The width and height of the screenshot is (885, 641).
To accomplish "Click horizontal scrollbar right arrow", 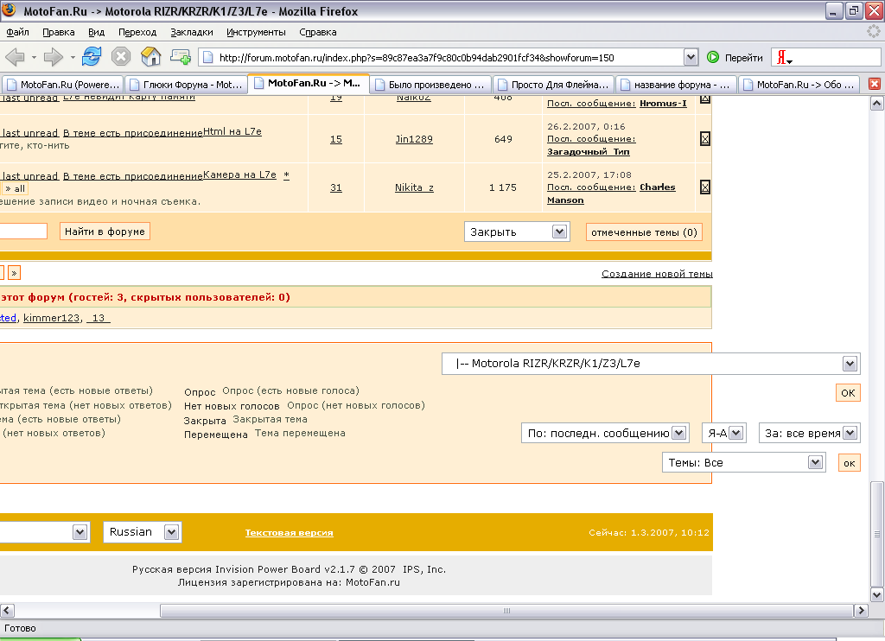I will (861, 611).
